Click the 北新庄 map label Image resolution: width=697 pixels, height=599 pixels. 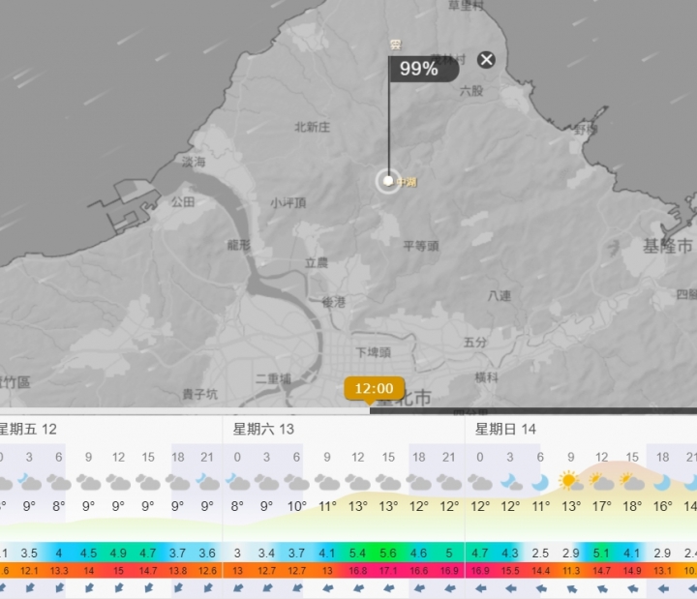click(312, 128)
